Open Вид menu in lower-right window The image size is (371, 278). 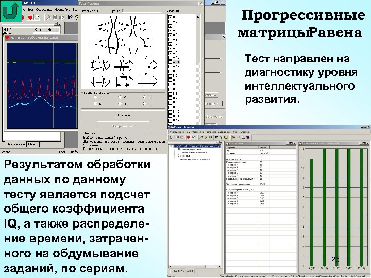pos(189,132)
